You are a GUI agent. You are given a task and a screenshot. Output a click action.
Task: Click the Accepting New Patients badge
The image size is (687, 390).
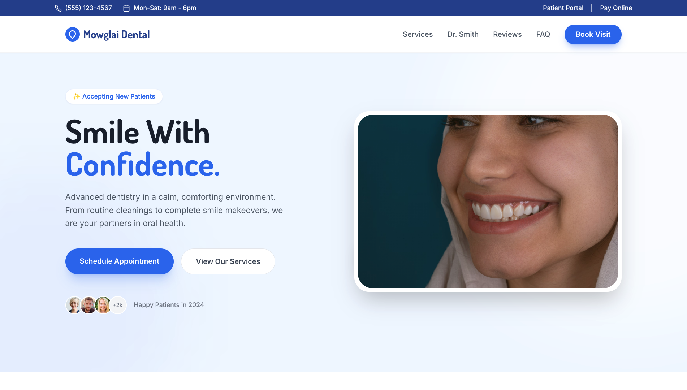pyautogui.click(x=114, y=96)
